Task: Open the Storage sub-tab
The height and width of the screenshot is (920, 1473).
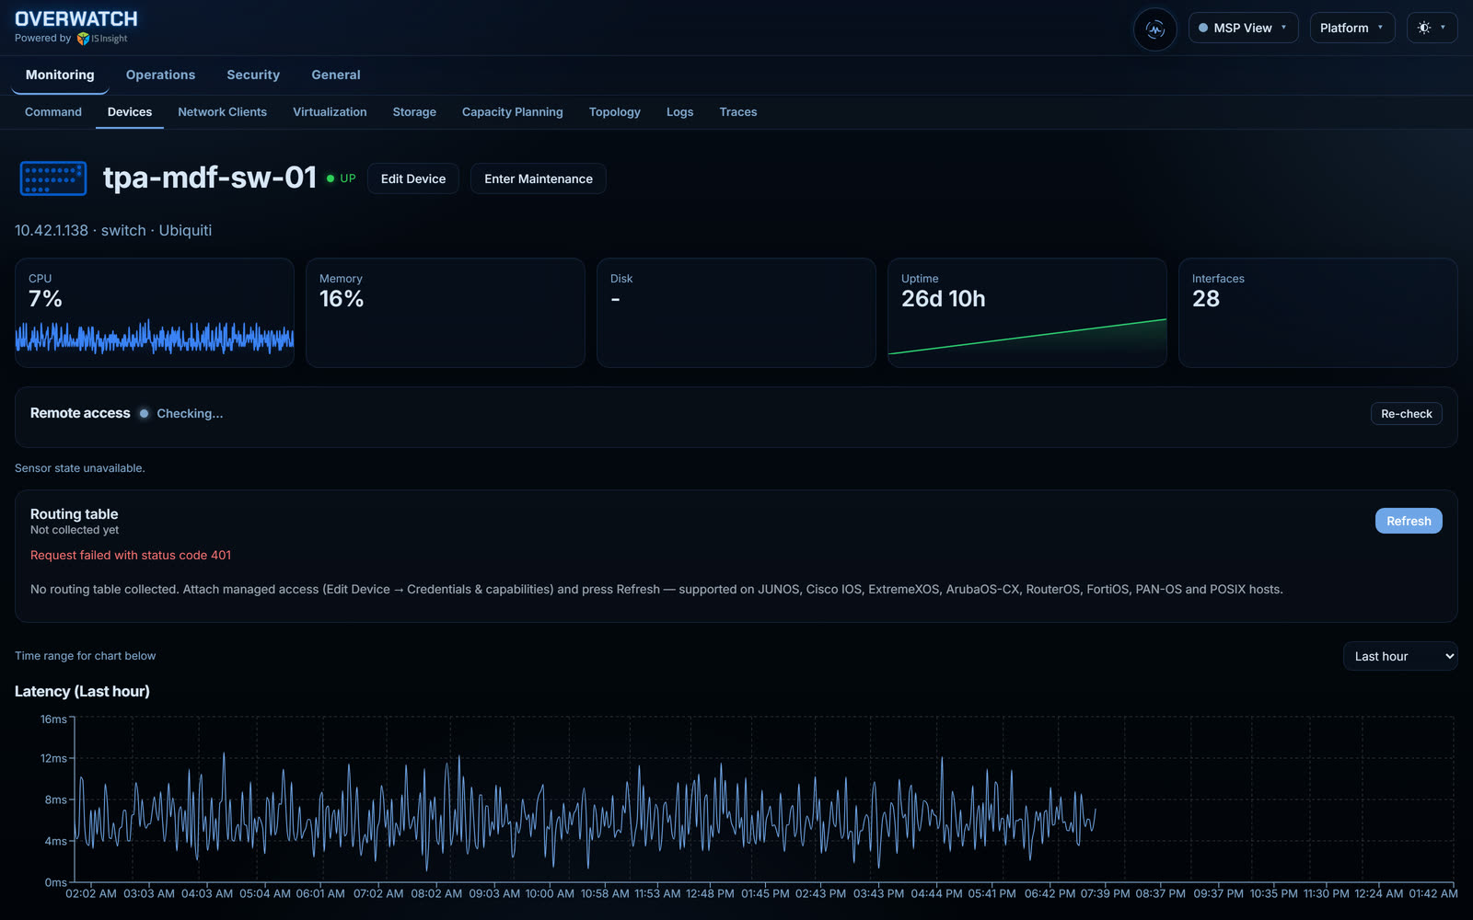Action: pyautogui.click(x=414, y=112)
